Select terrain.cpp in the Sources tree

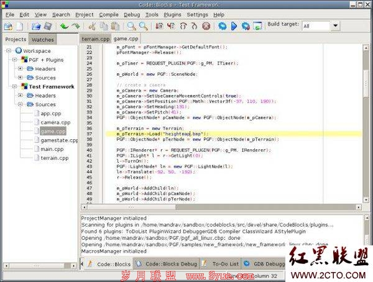click(55, 158)
